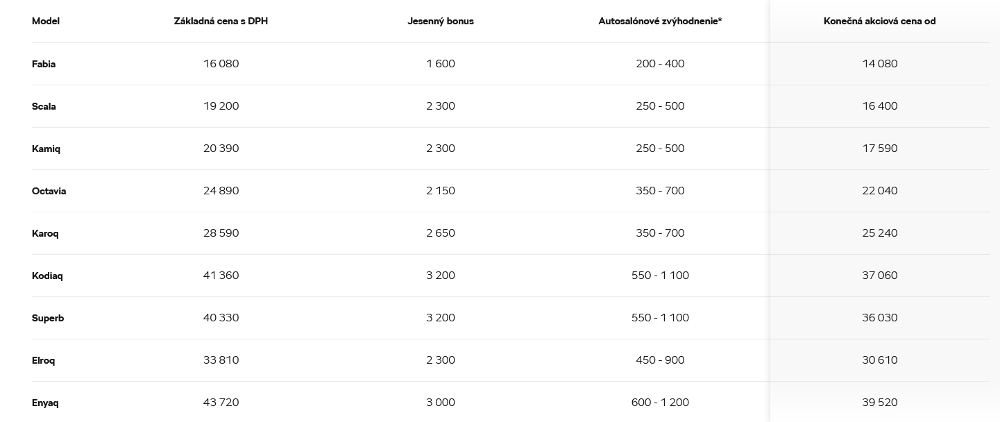The height and width of the screenshot is (422, 1000).
Task: Click the Základná cena s DPH header
Action: 221,21
